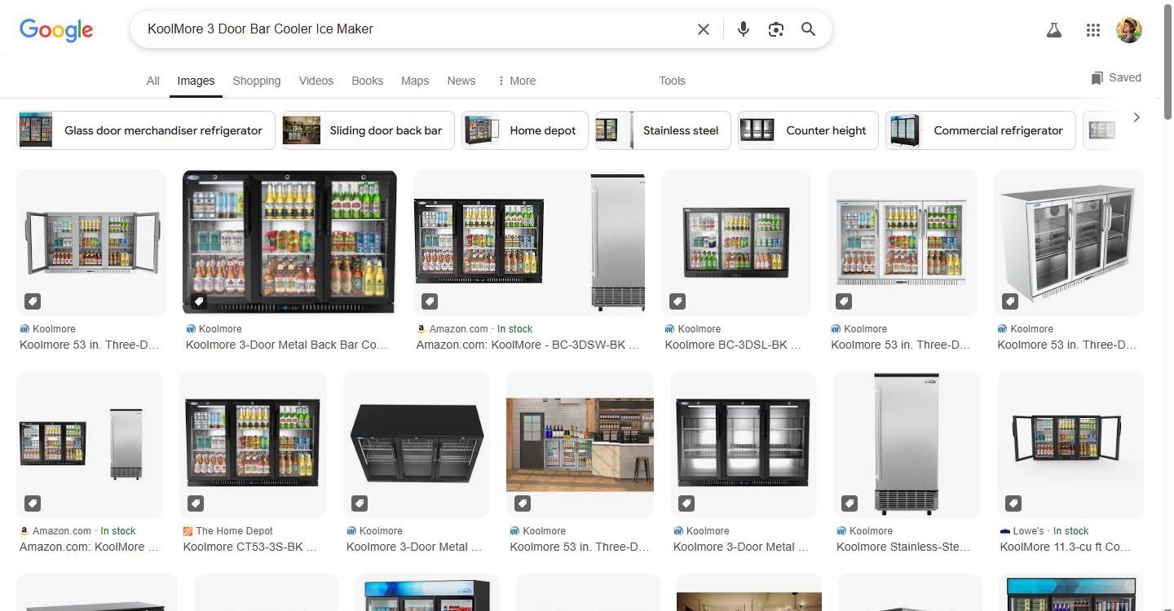Open the Koolmore BC-3DSL-BK image result
1174x611 pixels.
736,242
